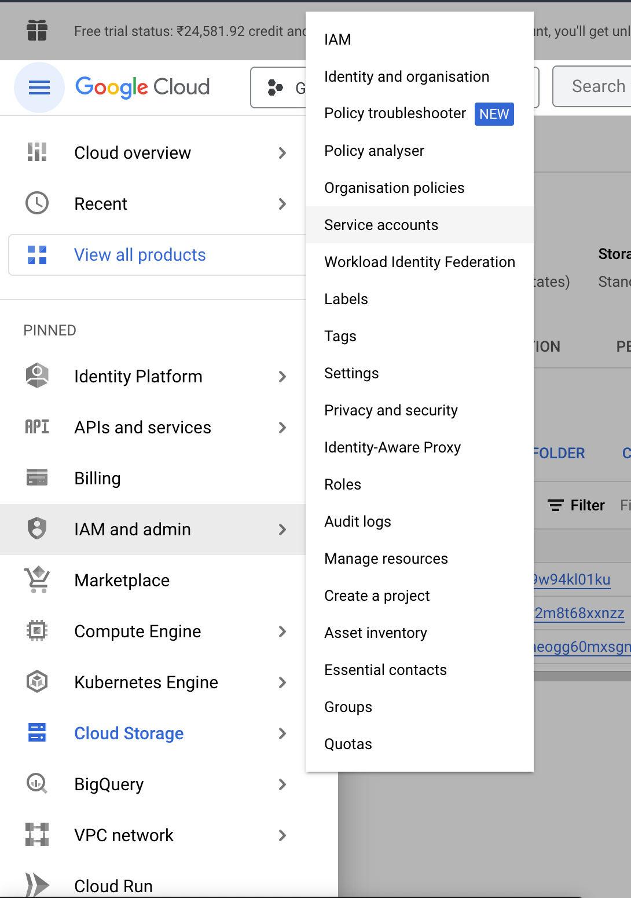Click the Billing card icon
This screenshot has height=898, width=631.
point(37,478)
